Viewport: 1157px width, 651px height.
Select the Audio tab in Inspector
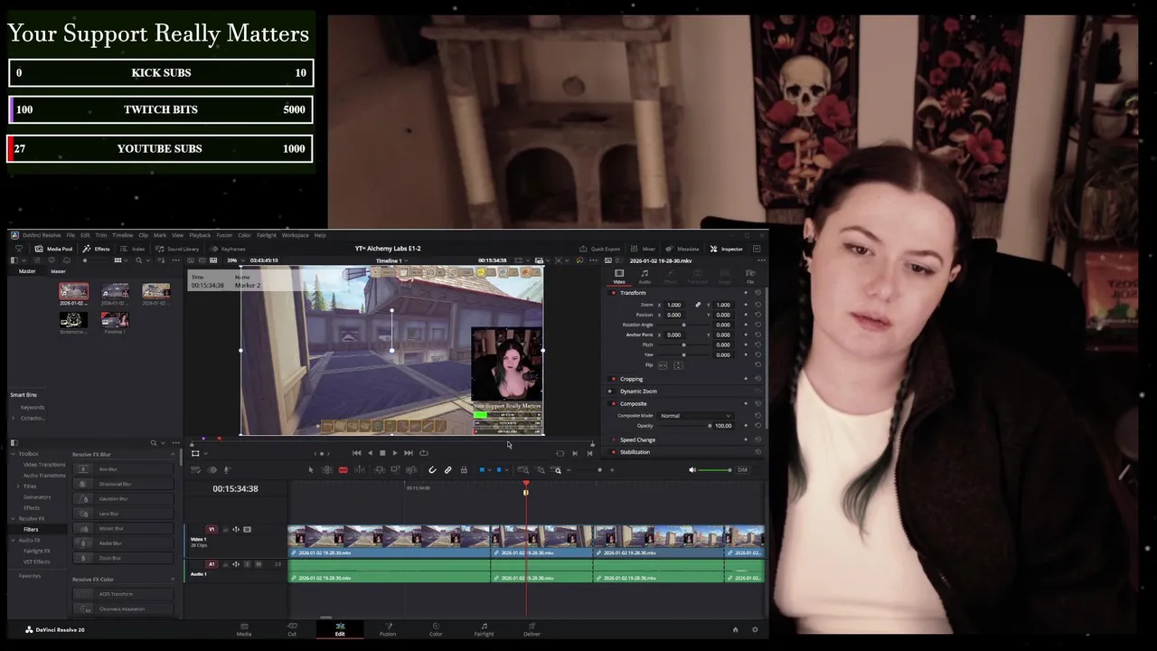point(644,276)
